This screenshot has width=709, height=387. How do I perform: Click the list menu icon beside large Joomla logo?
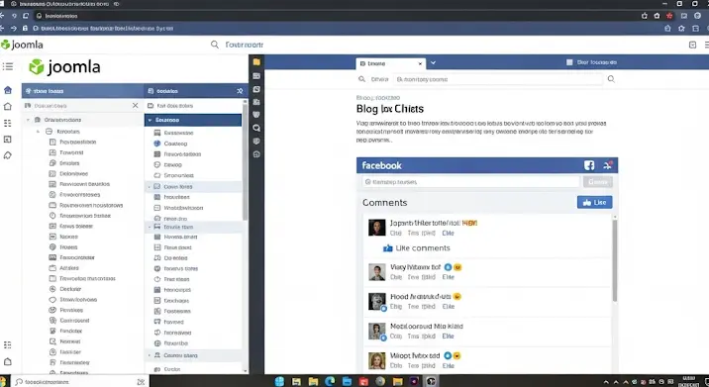[x=8, y=67]
